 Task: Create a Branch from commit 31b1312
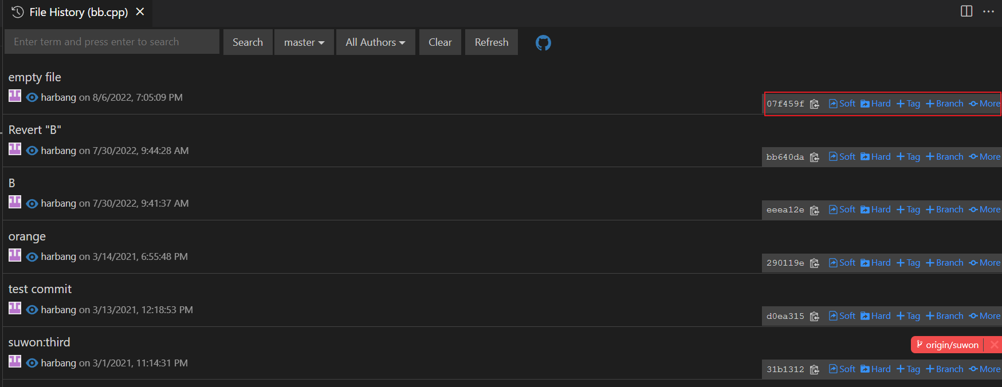(944, 369)
